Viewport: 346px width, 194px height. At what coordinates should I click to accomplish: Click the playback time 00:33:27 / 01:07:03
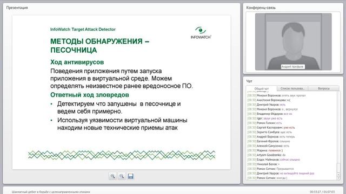322,192
